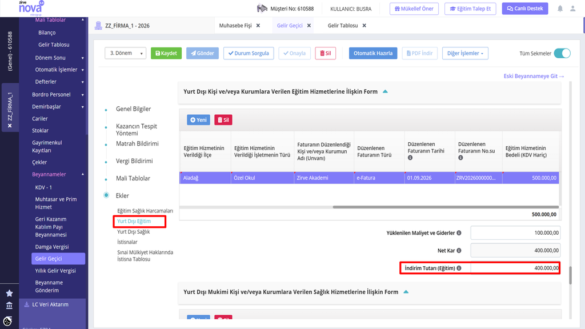Open the notification bell icon
Screen dimensions: 585x329
pos(560,9)
